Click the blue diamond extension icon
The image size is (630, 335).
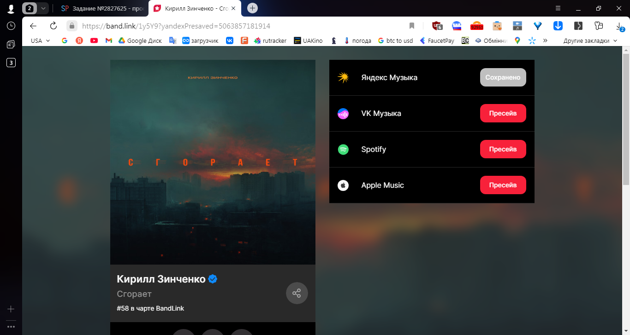coord(537,26)
